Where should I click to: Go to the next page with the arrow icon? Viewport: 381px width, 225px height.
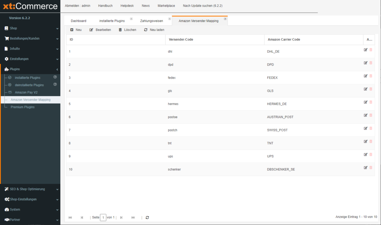[x=121, y=218]
